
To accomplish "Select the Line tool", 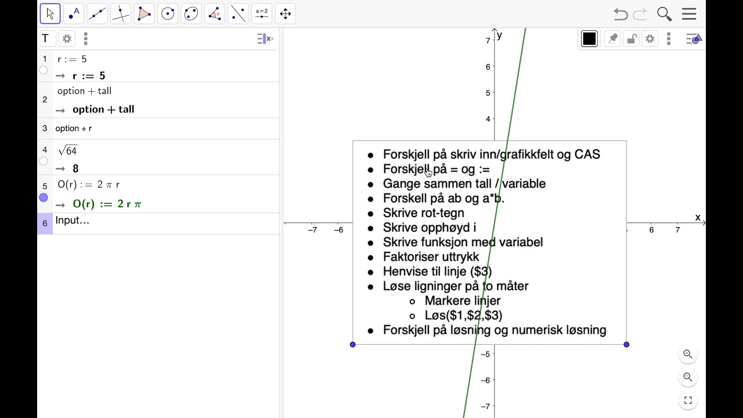I will (97, 13).
